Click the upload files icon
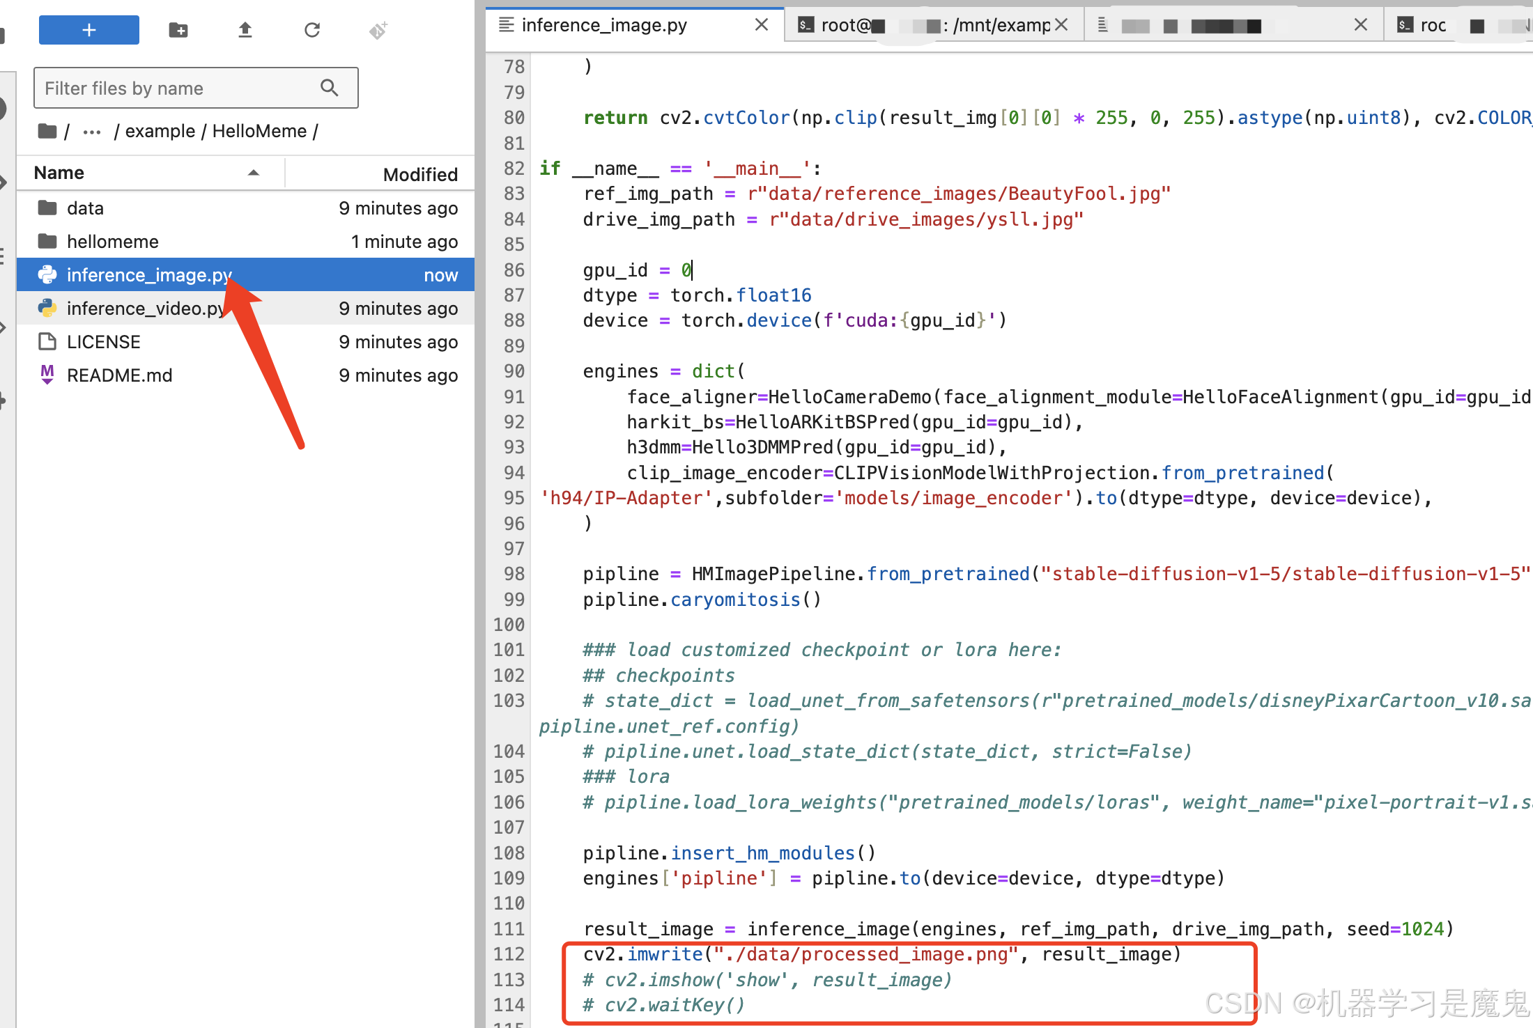 click(245, 30)
